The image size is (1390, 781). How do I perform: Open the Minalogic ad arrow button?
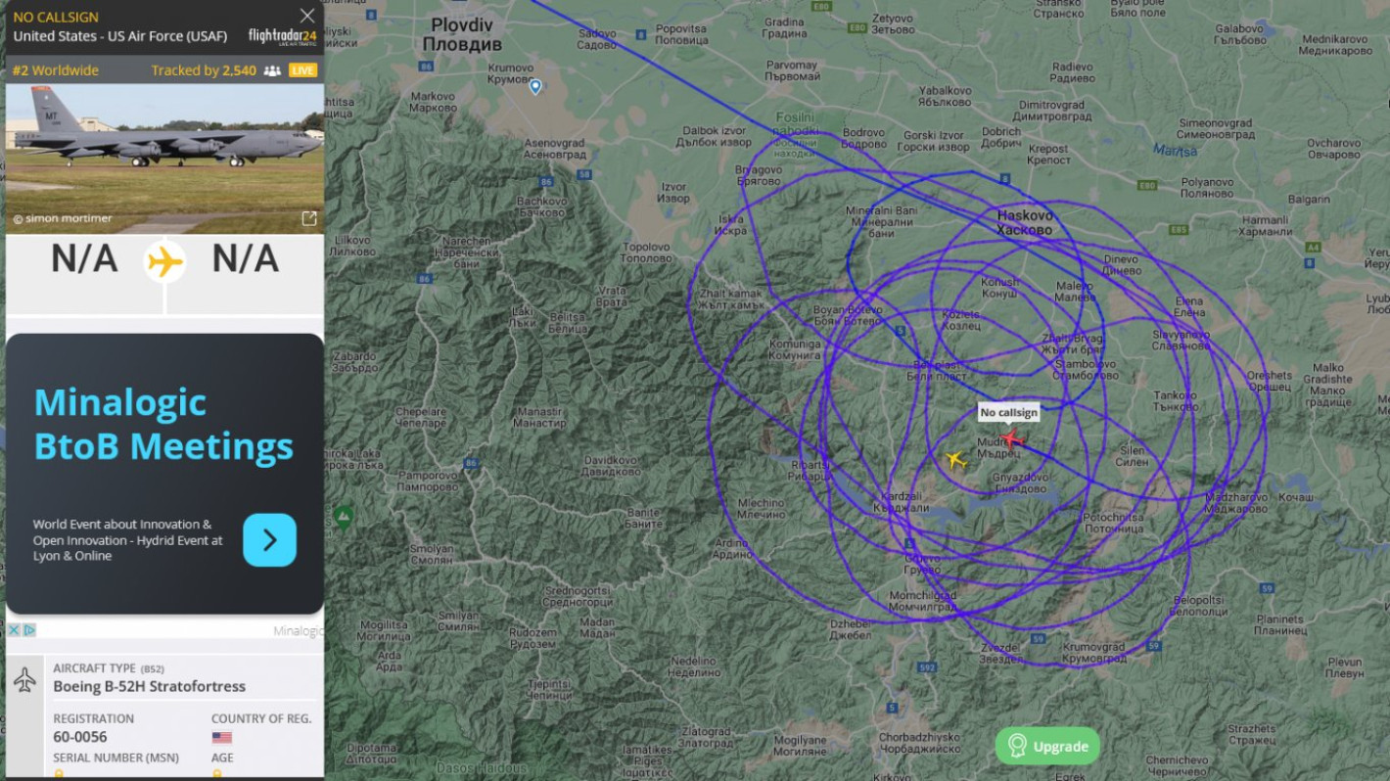pyautogui.click(x=269, y=540)
